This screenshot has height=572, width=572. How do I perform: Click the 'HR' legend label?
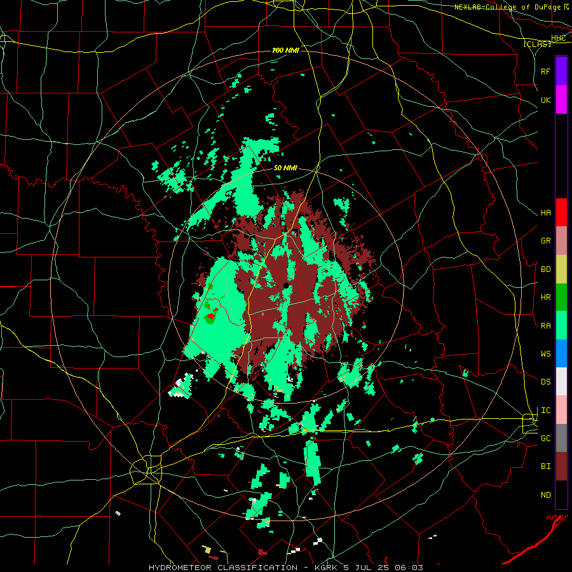coord(545,297)
